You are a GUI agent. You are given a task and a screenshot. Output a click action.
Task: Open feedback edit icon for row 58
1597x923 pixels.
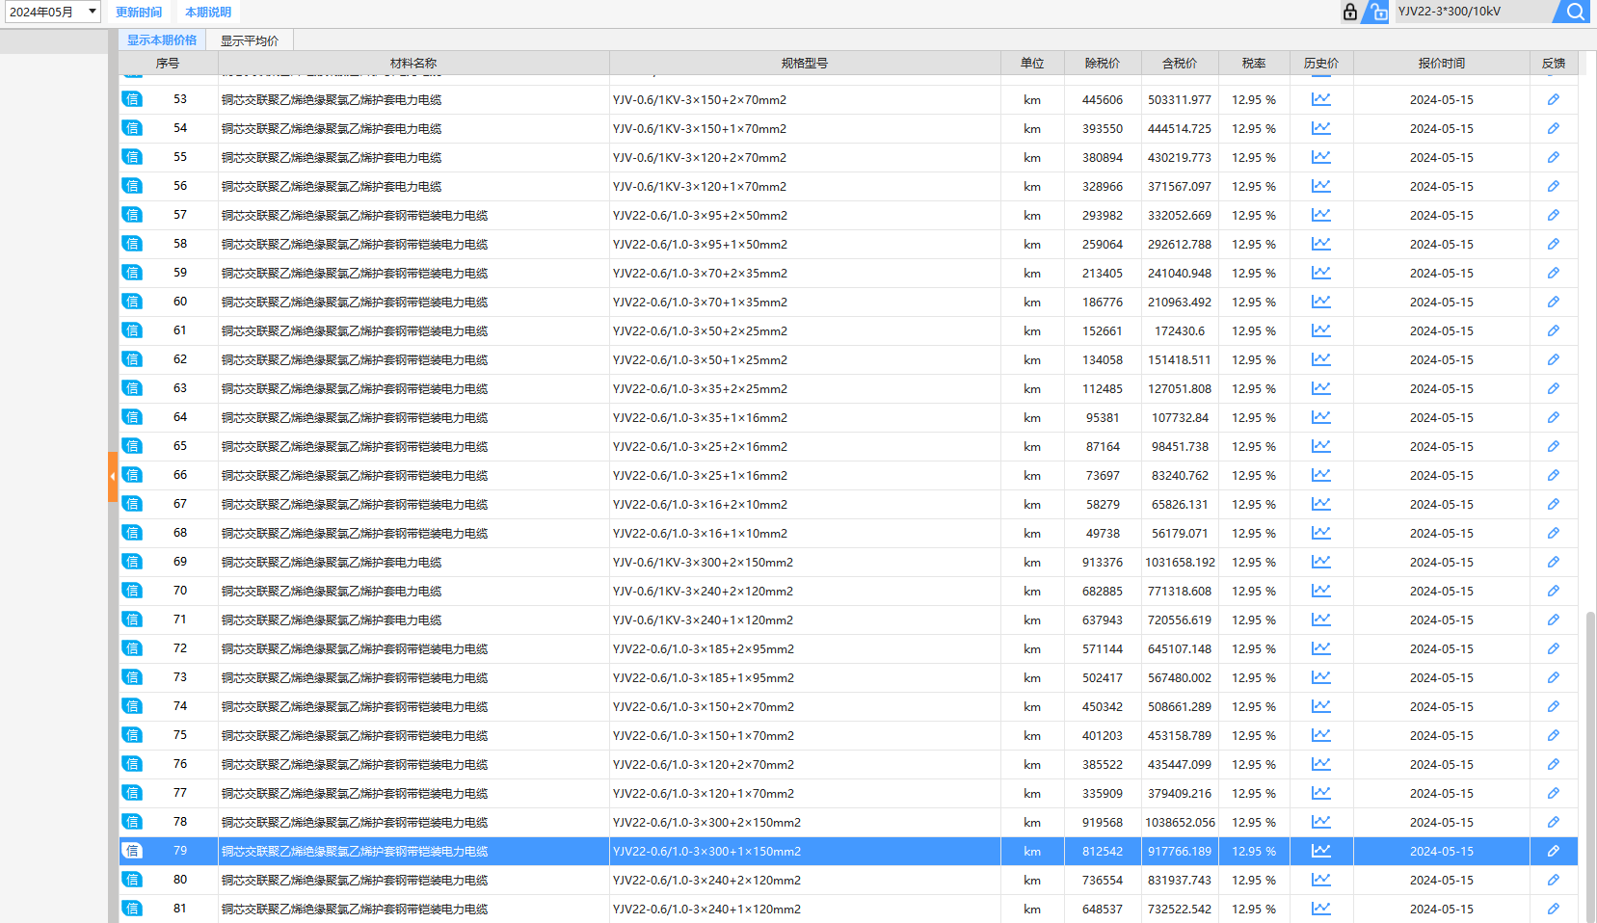(x=1554, y=244)
